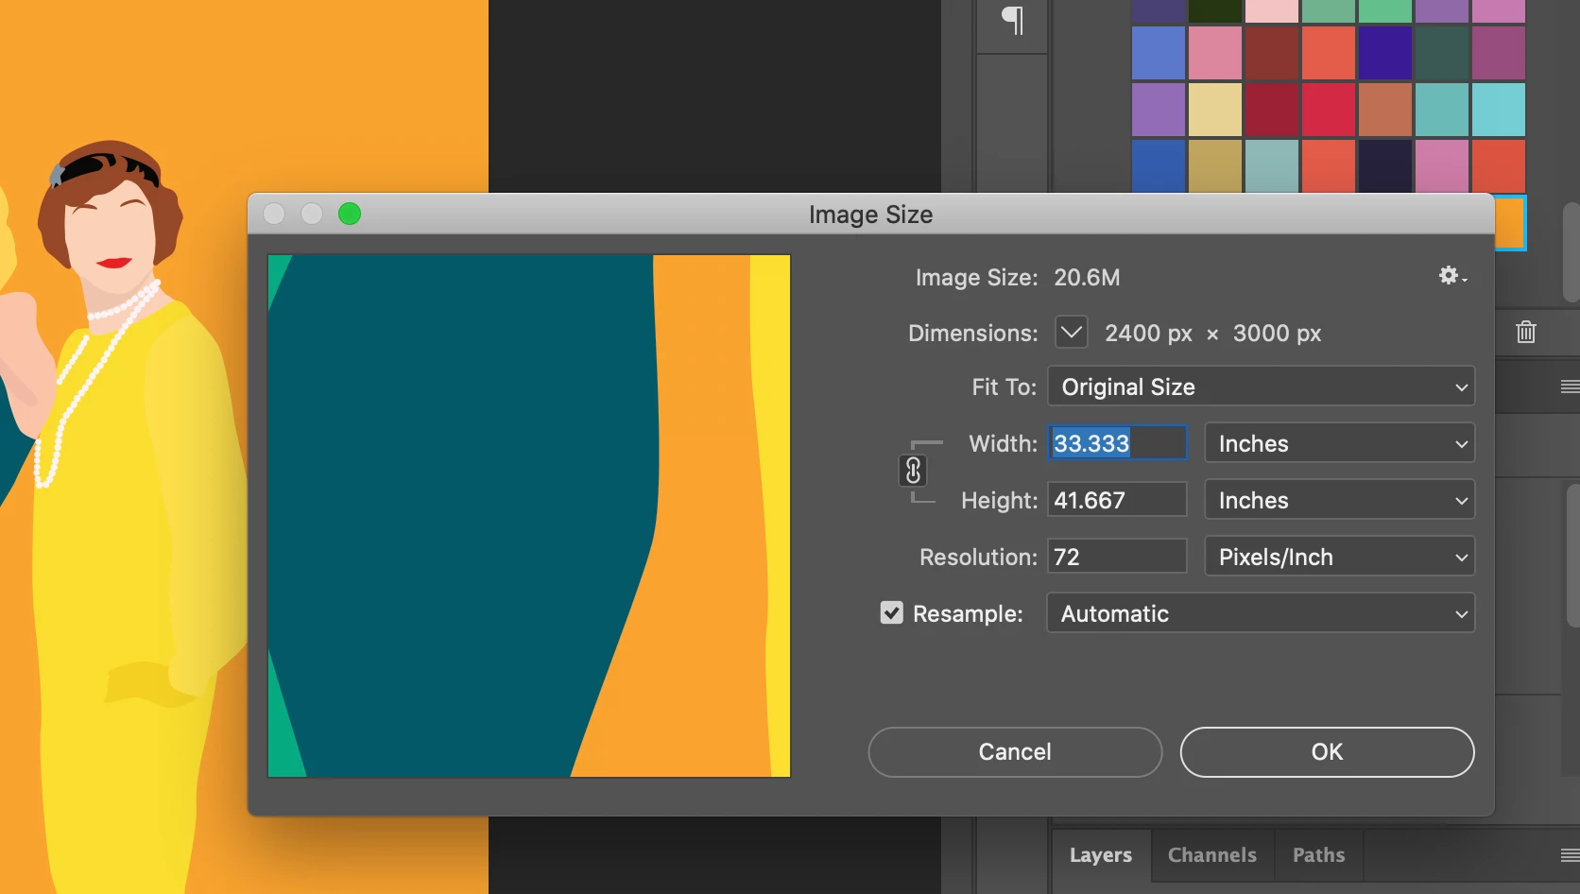The width and height of the screenshot is (1580, 894).
Task: Open the Dimensions units dropdown arrow
Action: [x=1071, y=333]
